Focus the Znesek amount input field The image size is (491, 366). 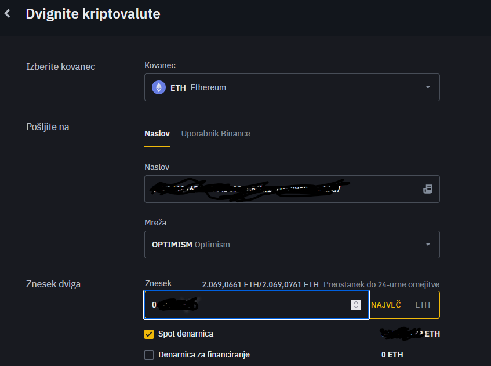[256, 305]
